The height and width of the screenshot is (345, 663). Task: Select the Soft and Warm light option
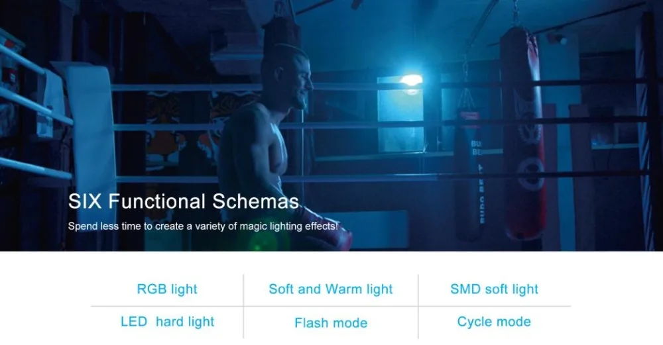pos(331,289)
